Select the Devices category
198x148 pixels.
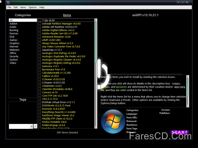14,33
